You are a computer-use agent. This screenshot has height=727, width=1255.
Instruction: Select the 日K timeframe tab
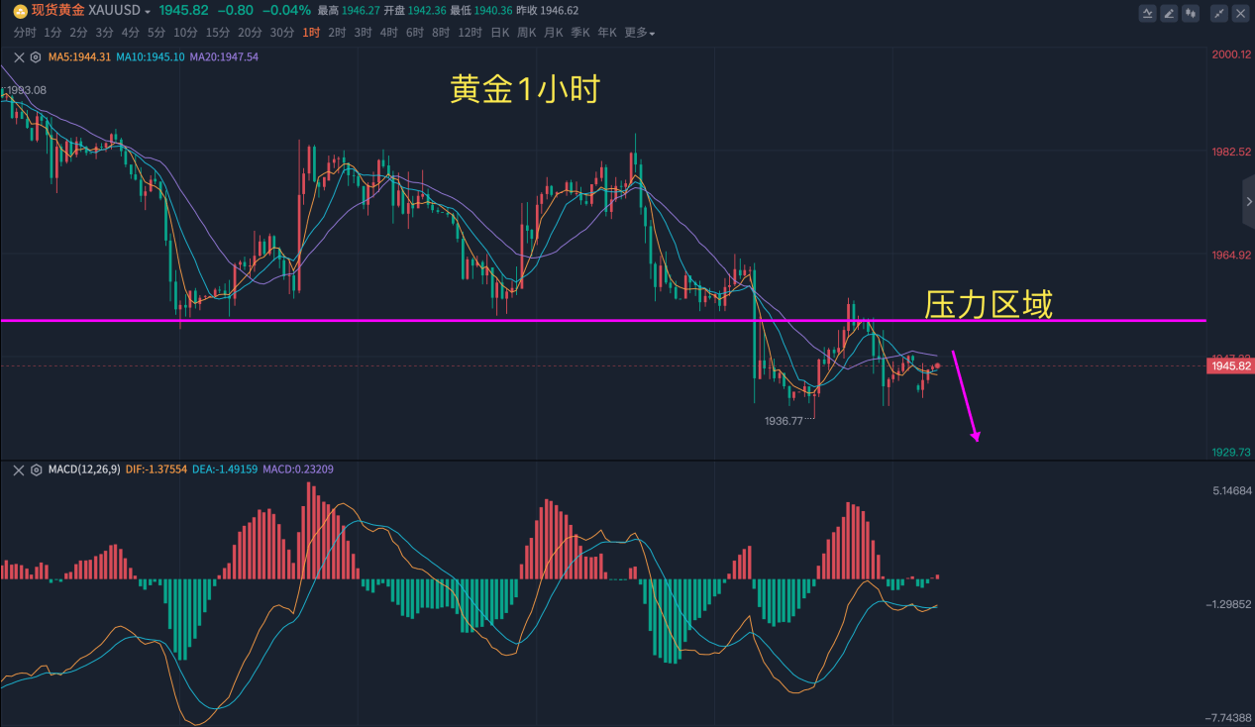(499, 33)
